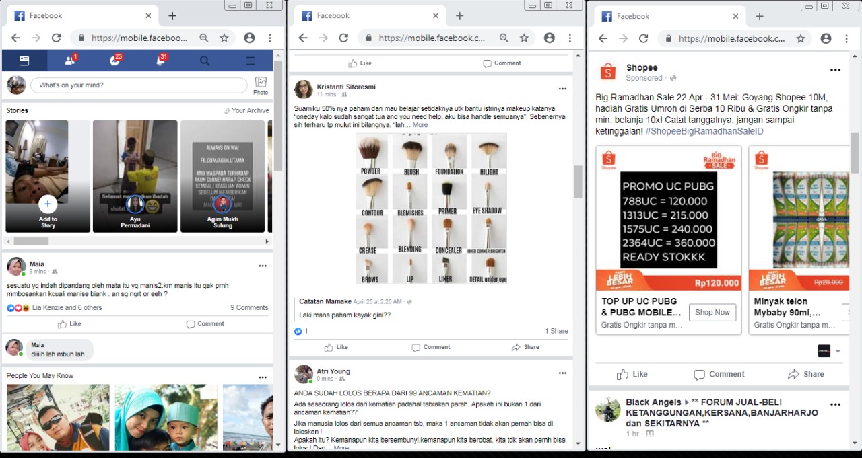Open #ShopeeBigRamadhanSaleID hashtag link
Viewport: 862px width, 458px height.
pos(704,132)
